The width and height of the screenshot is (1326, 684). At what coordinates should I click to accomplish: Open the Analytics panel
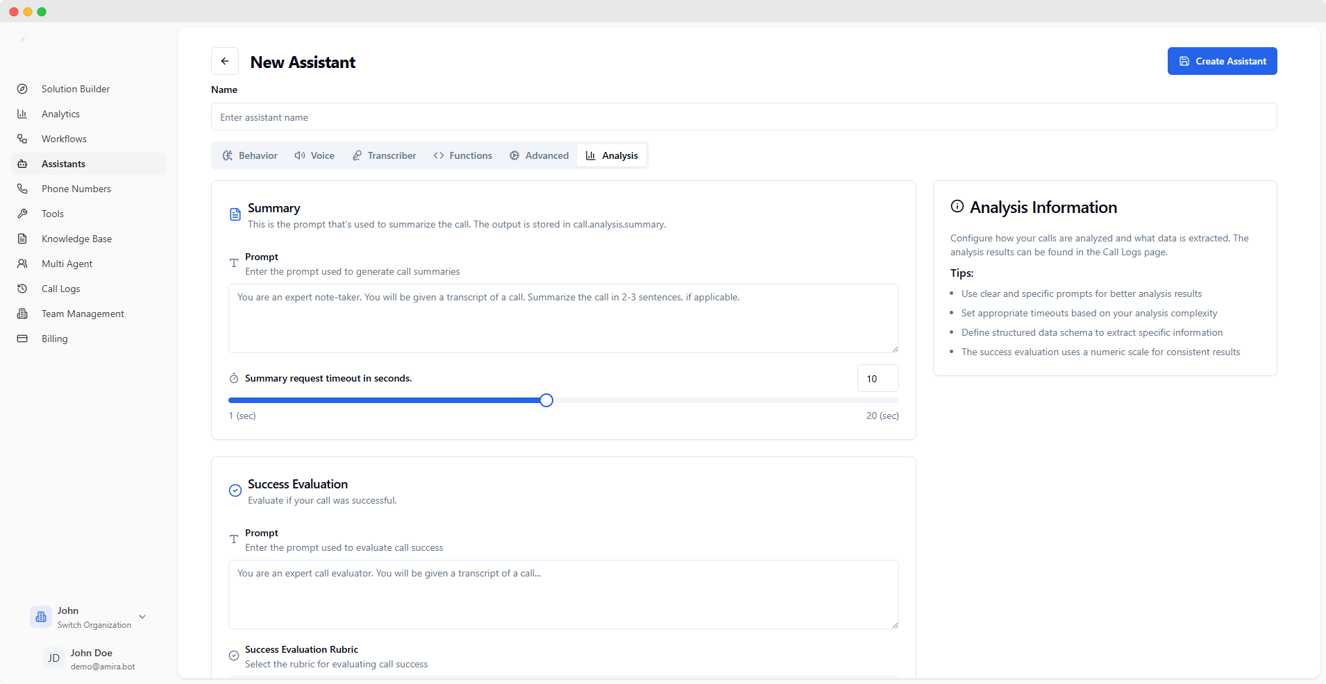pyautogui.click(x=60, y=114)
